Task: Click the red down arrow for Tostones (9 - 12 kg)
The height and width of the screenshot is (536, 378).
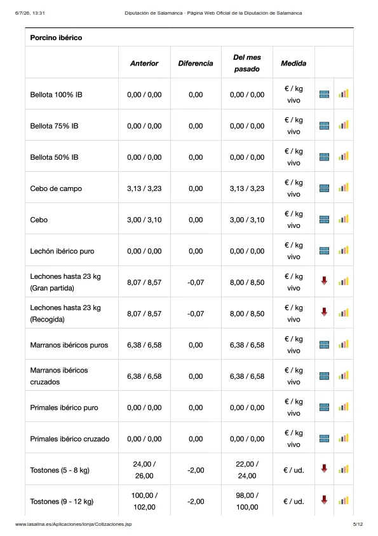Action: coord(324,500)
